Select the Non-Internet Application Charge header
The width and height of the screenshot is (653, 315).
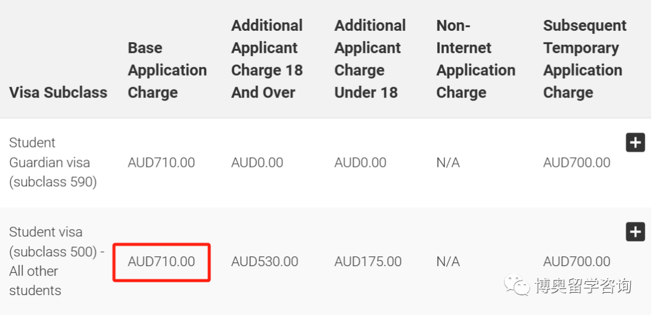tap(476, 59)
